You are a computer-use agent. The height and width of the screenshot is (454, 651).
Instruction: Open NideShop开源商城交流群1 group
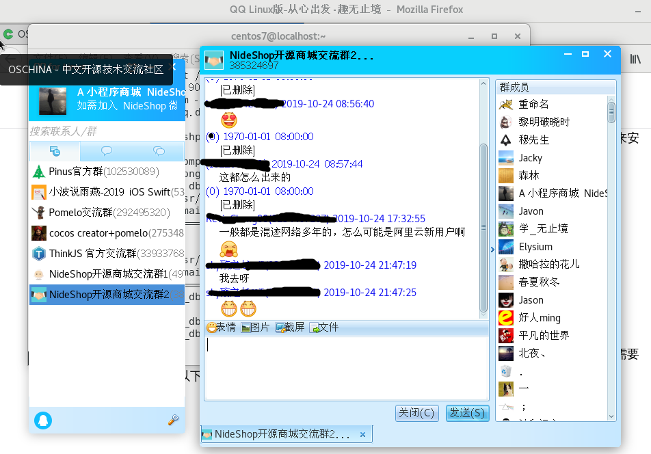pyautogui.click(x=107, y=274)
